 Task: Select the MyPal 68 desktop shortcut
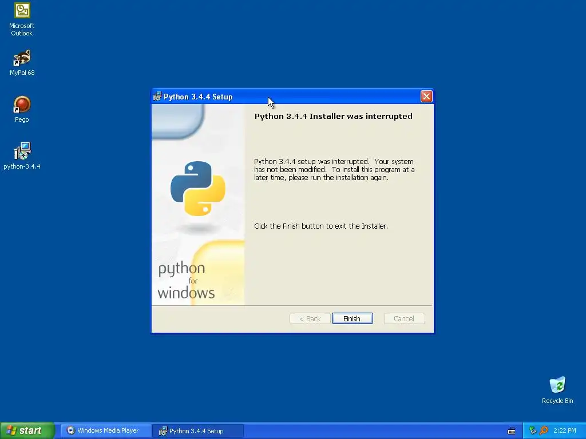22,63
